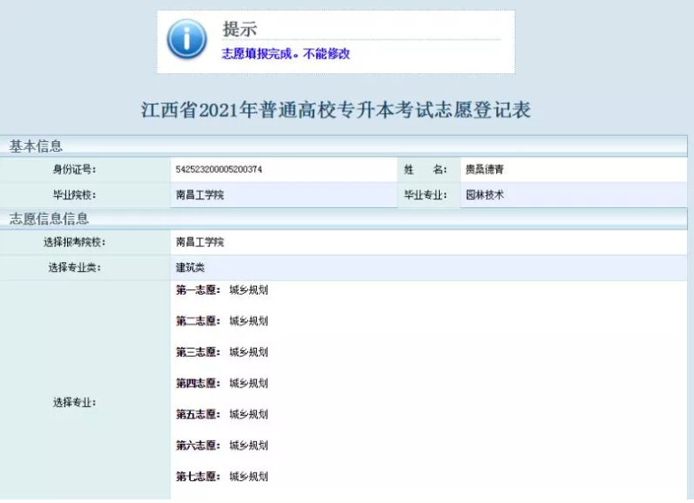Click the 第二志愿 major entry
Image resolution: width=694 pixels, height=503 pixels.
pos(222,321)
